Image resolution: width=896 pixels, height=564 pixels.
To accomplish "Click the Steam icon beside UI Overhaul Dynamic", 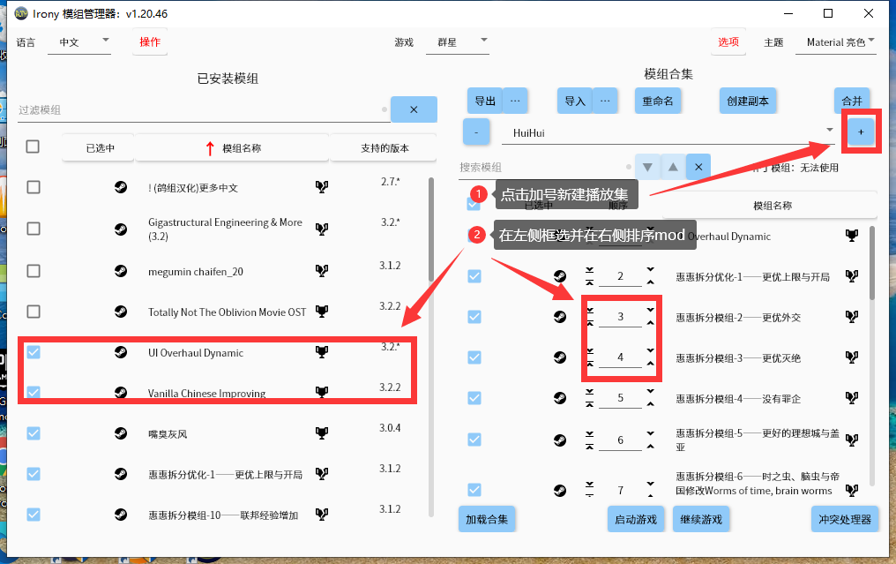I will pos(121,352).
